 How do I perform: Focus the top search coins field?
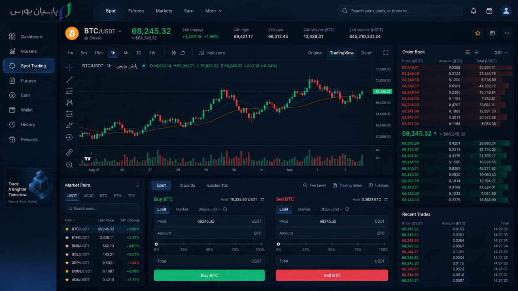(x=400, y=11)
